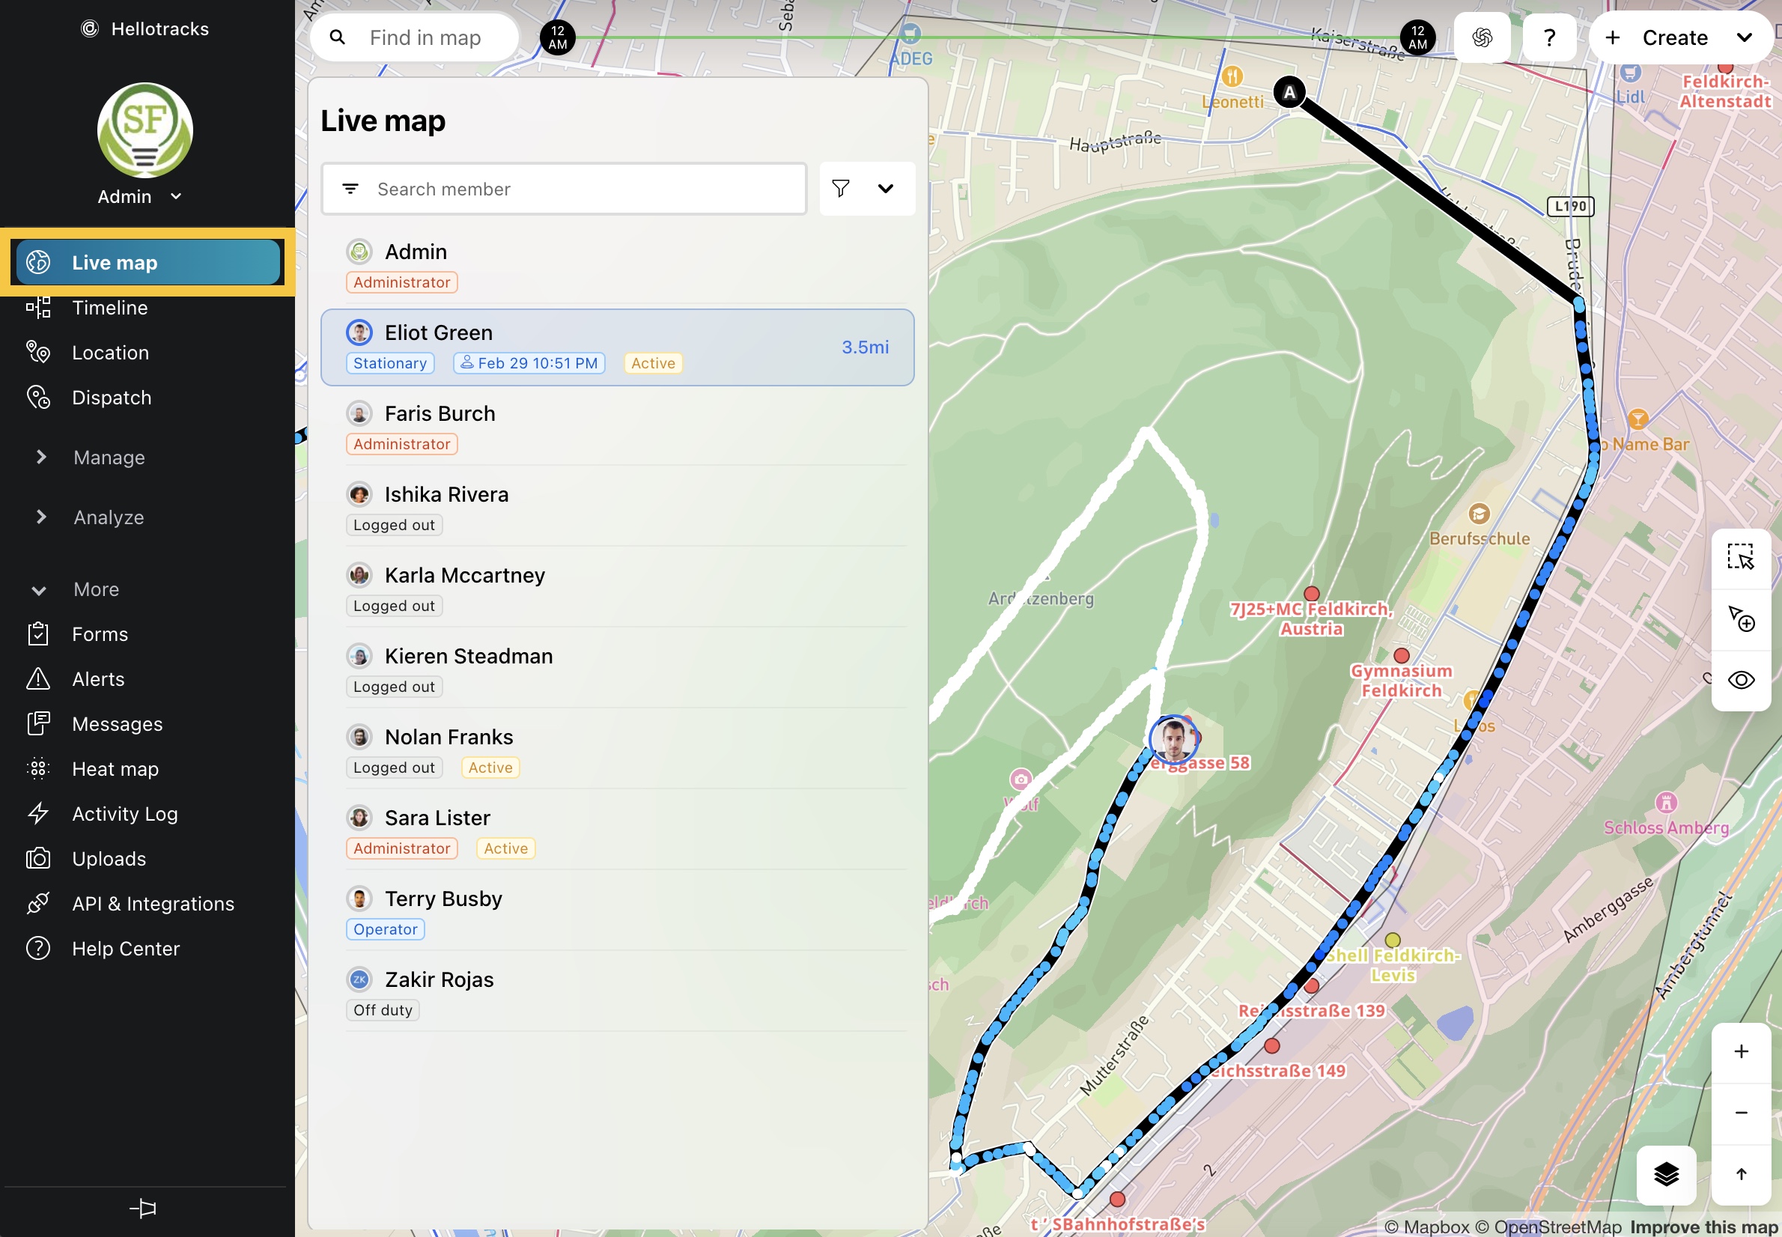Expand the Analyze section in the sidebar
This screenshot has height=1237, width=1782.
pyautogui.click(x=108, y=517)
